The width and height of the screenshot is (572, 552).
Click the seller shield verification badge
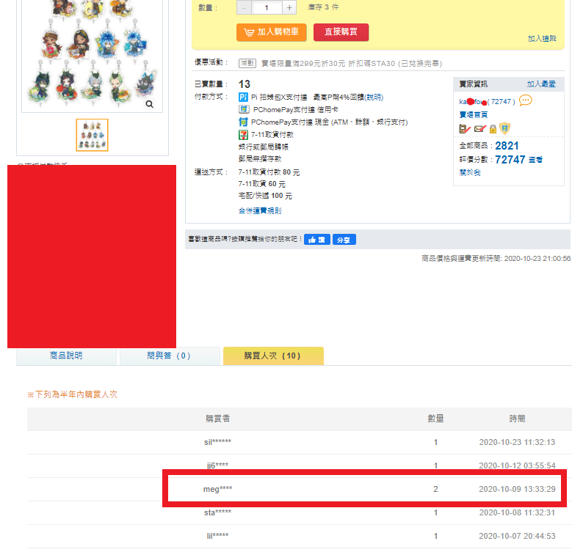click(x=504, y=128)
